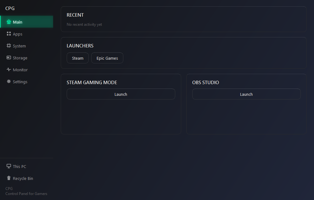Image resolution: width=314 pixels, height=200 pixels.
Task: Click the 'No recent activity yet' text
Action: coord(84,24)
